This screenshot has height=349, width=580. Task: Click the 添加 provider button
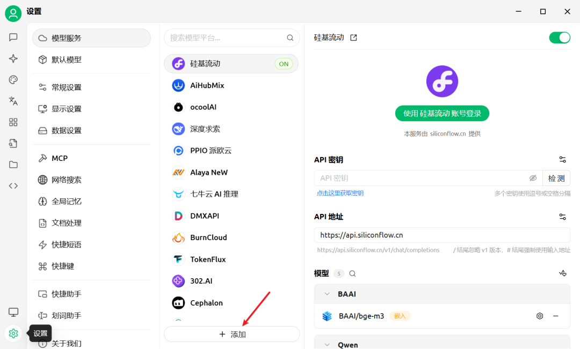click(232, 334)
